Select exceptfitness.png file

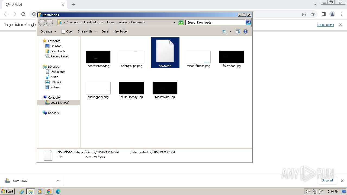point(198,59)
